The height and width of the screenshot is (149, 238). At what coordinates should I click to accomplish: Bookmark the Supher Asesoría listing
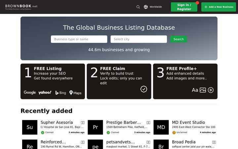point(83,123)
